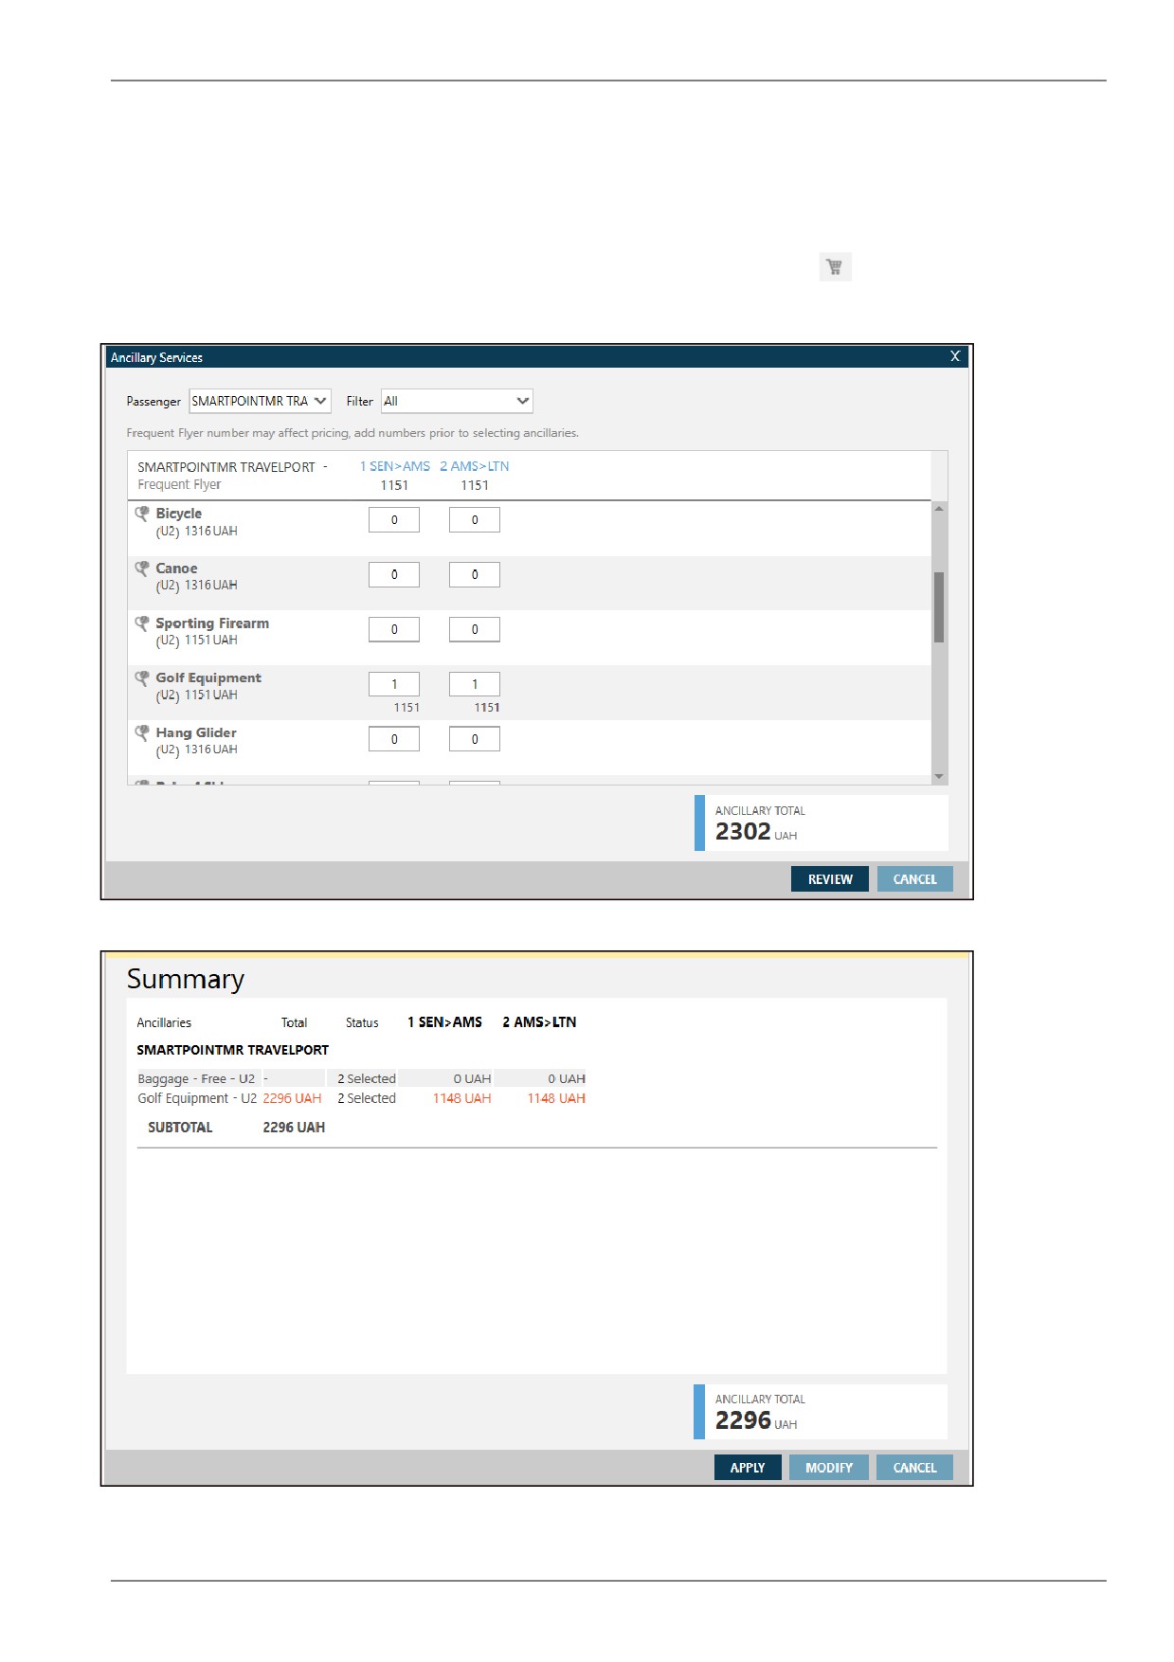Click Hang Glider quantity for SEN>AMS
The image size is (1174, 1662).
click(394, 739)
